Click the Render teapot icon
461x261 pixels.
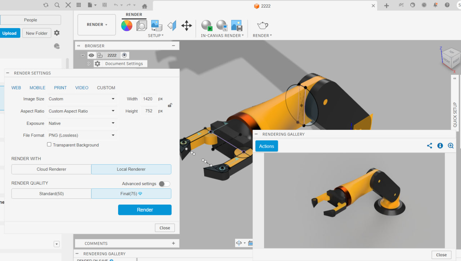pos(262,26)
